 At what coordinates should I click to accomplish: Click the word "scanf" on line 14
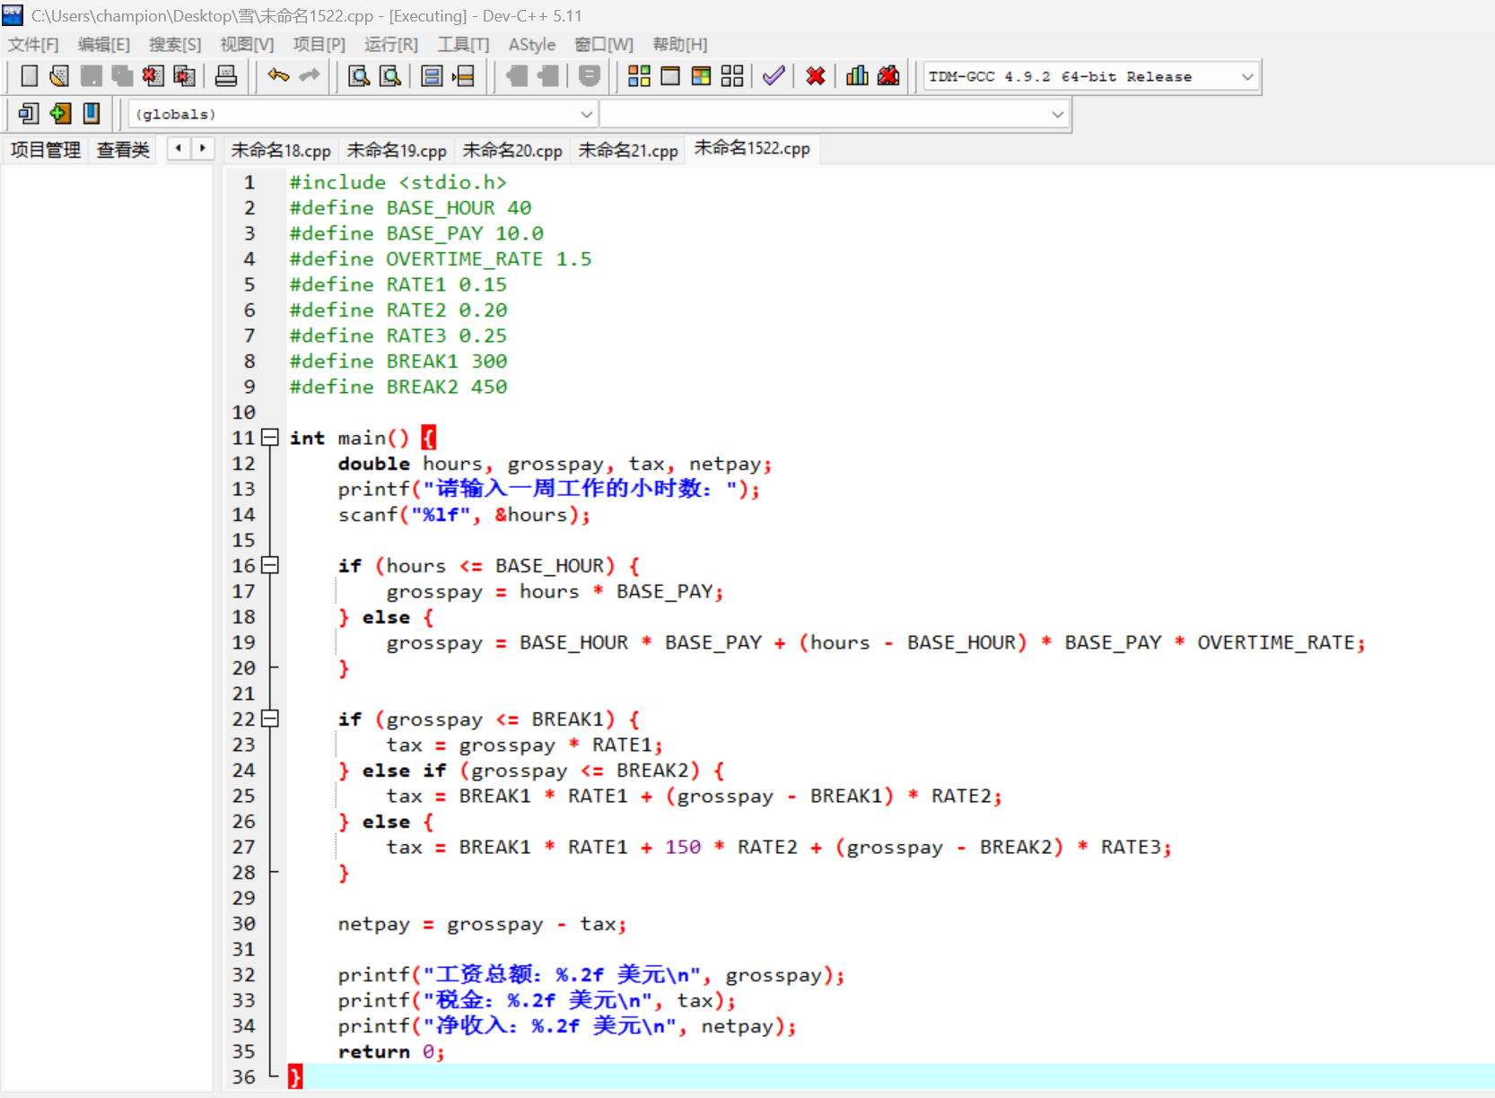(368, 515)
